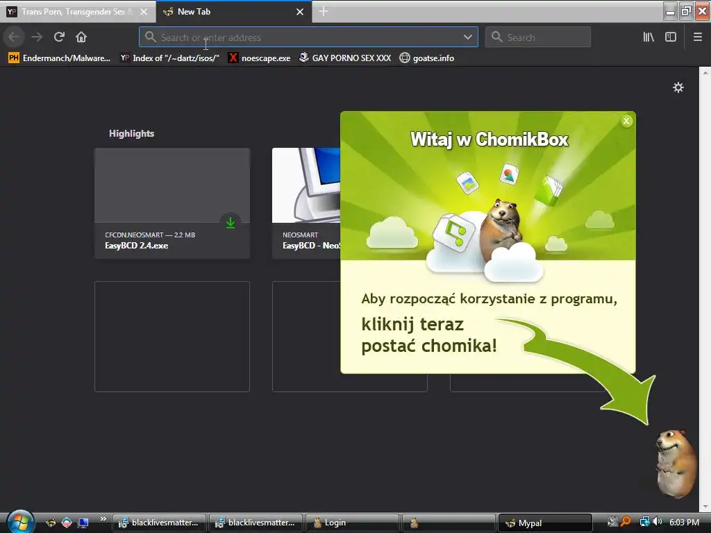This screenshot has height=533, width=711.
Task: Click the beaver illustration in ChomikBox popup
Action: (502, 229)
